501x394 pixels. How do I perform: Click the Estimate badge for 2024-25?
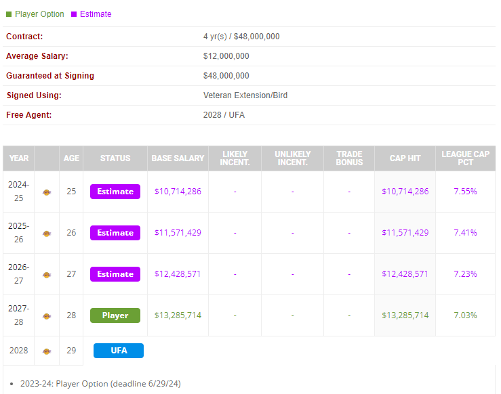[115, 192]
